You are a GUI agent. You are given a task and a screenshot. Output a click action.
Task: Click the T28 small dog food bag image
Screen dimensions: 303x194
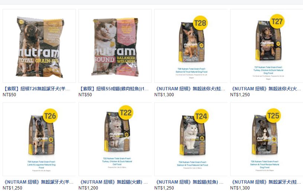point(191,46)
